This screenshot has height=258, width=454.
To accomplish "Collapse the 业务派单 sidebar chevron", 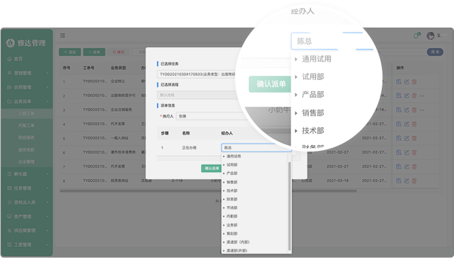I will pos(47,101).
